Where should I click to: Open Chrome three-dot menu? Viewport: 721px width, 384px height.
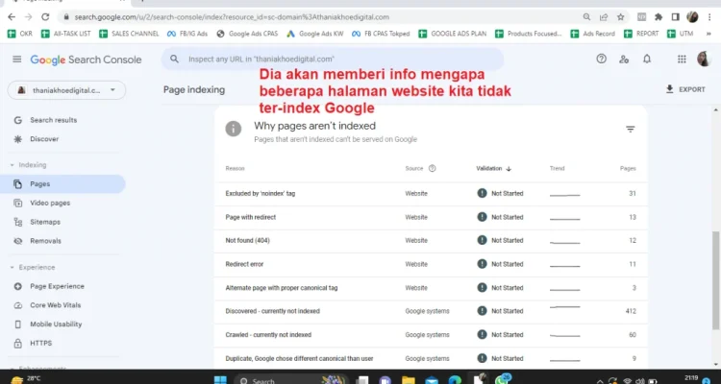pos(709,17)
